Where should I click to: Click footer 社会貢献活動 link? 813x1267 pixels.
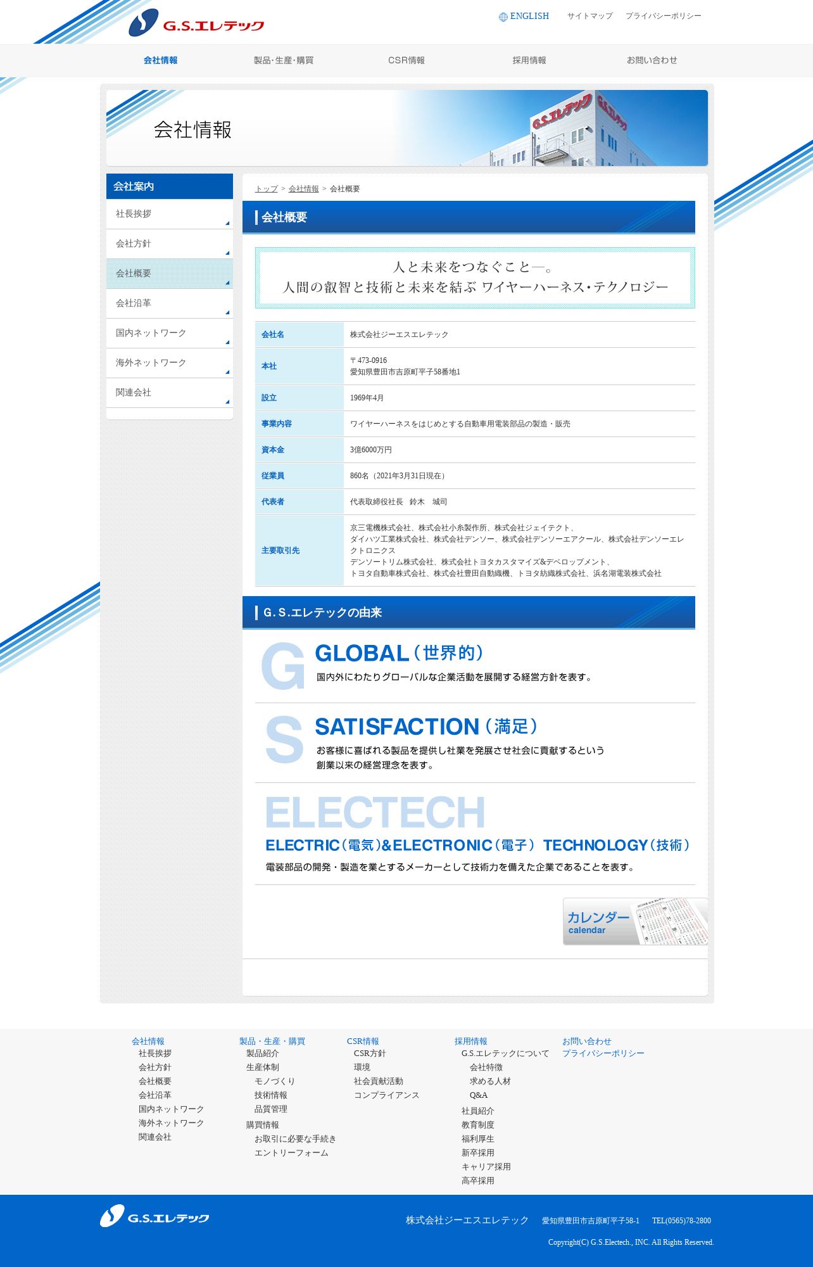(379, 1081)
